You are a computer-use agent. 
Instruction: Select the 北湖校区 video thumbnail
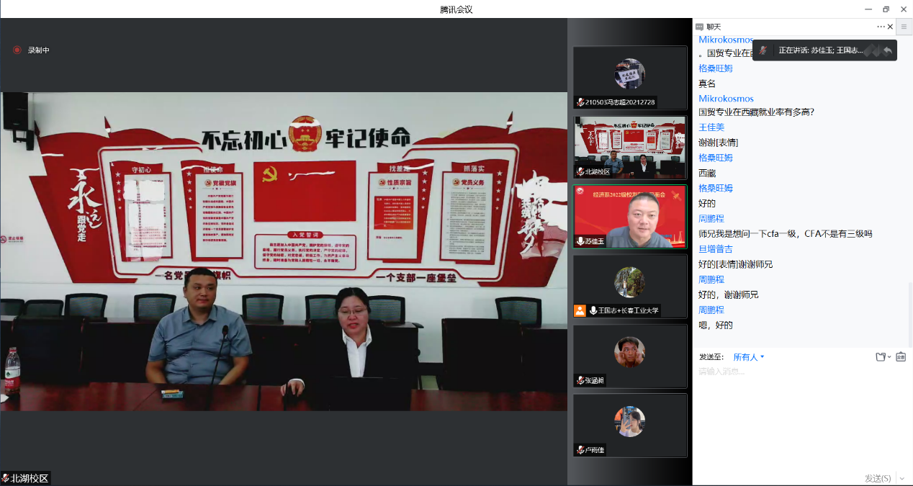coord(630,148)
